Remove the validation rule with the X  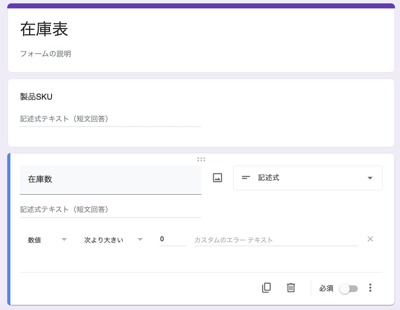pos(370,239)
